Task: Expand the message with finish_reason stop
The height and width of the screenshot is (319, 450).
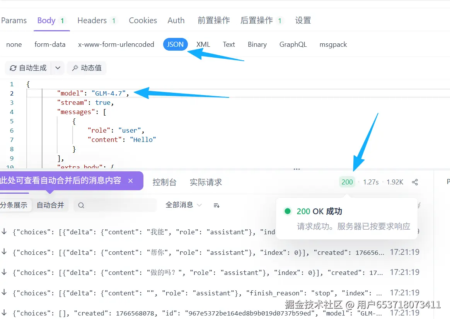Action: pyautogui.click(x=198, y=293)
